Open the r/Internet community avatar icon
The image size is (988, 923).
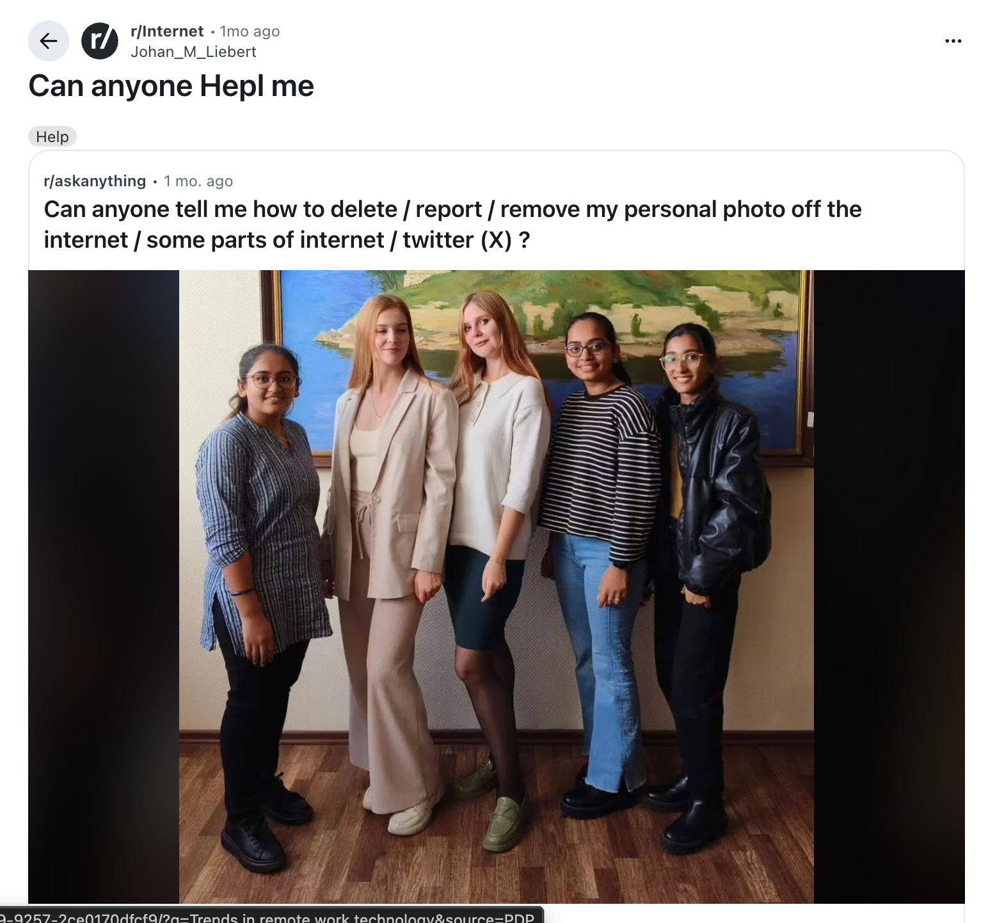click(100, 41)
